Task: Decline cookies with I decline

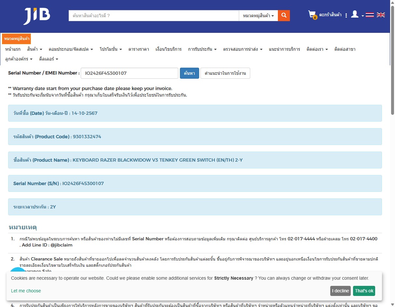Action: click(340, 291)
